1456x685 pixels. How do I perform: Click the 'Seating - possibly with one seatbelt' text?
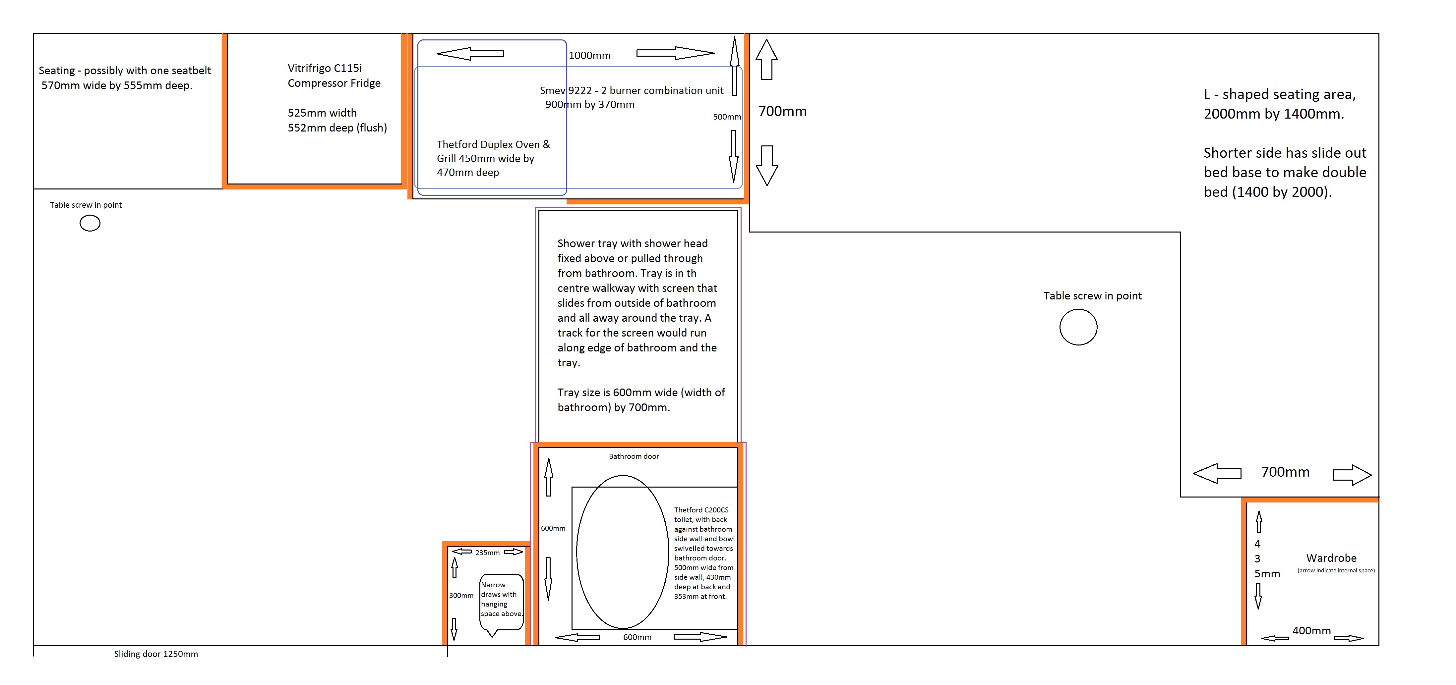coord(125,71)
